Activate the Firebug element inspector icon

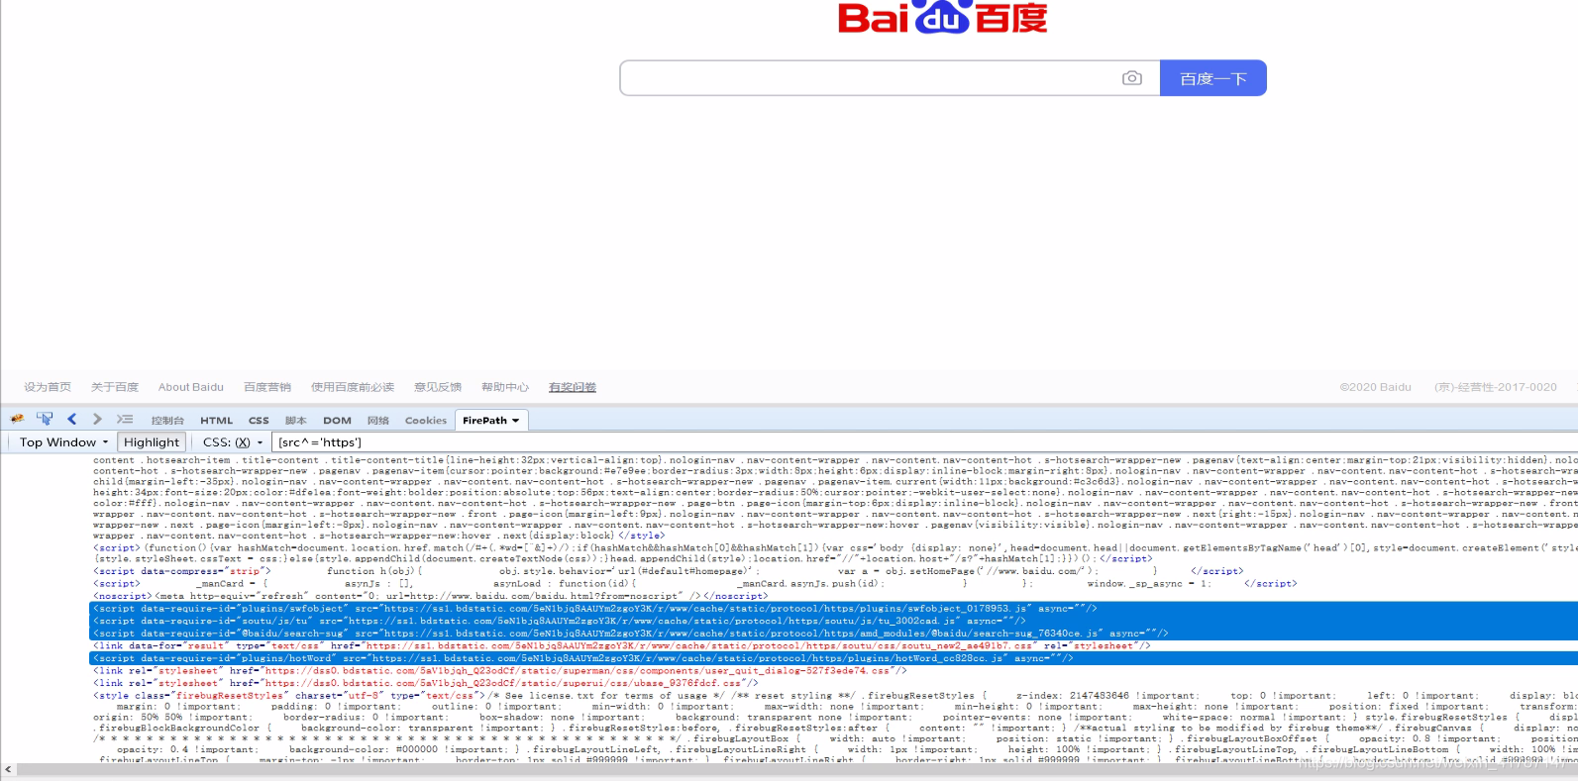[x=45, y=420]
